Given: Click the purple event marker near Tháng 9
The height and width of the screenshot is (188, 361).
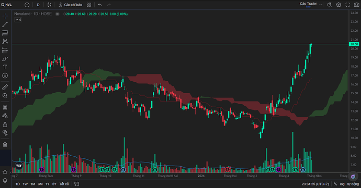Looking at the screenshot, I should pos(73,169).
